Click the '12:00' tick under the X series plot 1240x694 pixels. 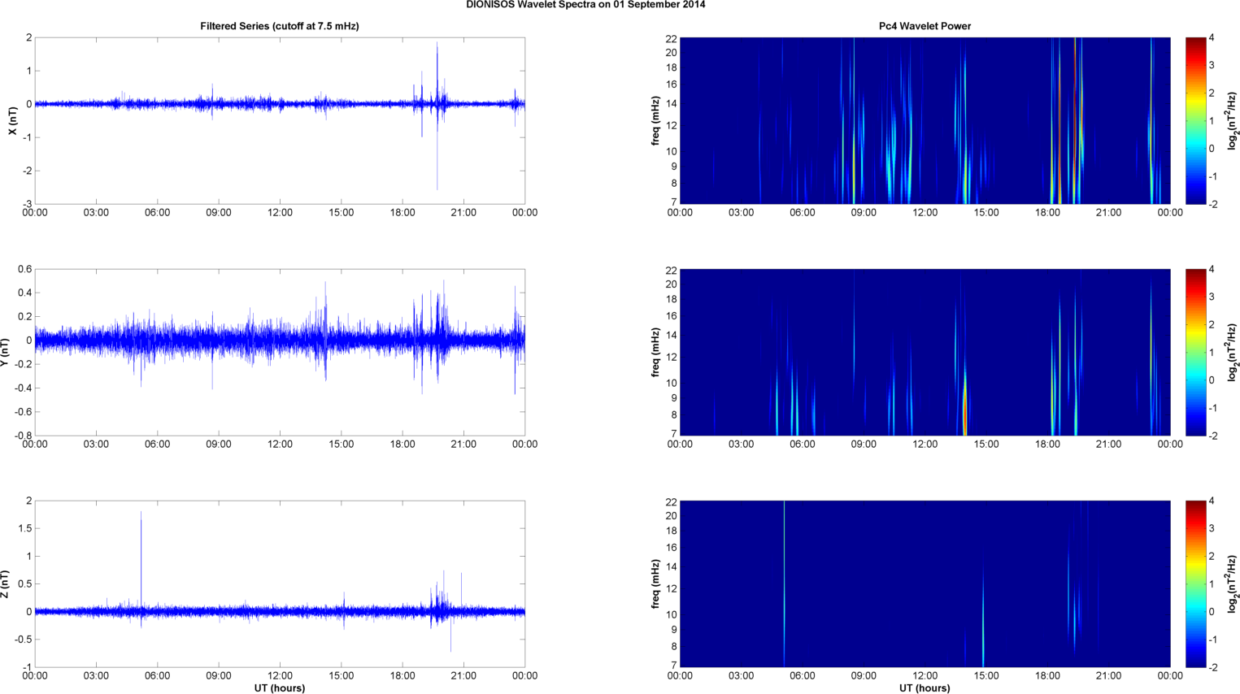click(x=280, y=213)
